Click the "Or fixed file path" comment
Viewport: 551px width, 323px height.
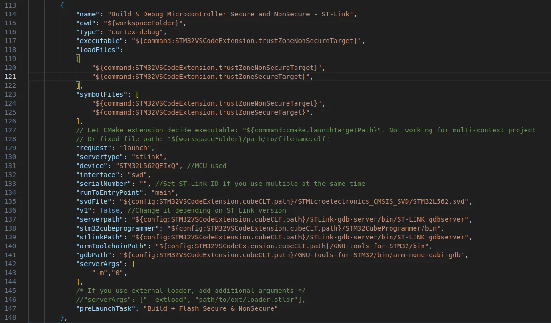203,139
